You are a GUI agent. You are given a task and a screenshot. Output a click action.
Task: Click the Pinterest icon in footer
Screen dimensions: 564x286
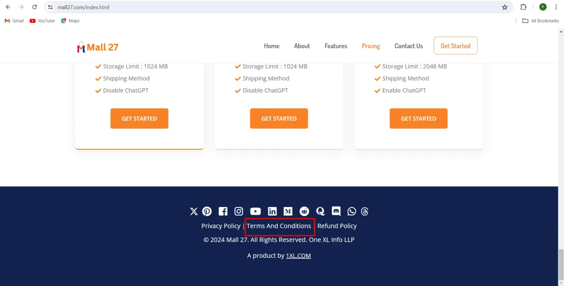coord(207,211)
